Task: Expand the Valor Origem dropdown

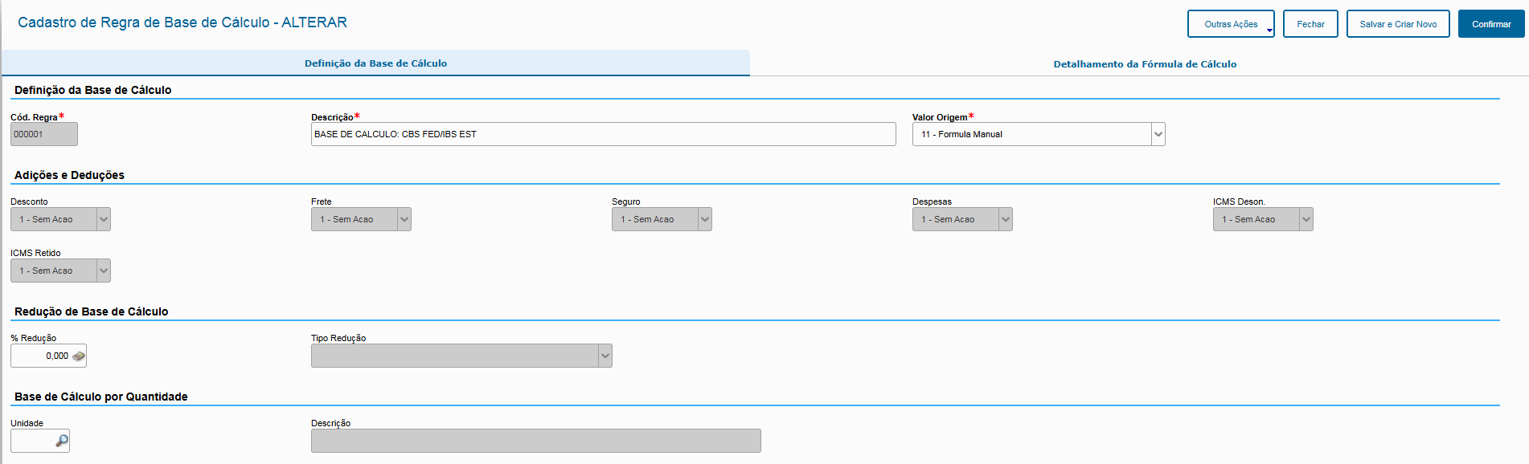Action: [1158, 134]
